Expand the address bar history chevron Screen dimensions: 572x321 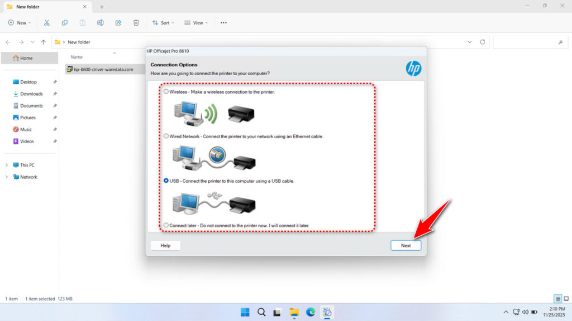[469, 42]
